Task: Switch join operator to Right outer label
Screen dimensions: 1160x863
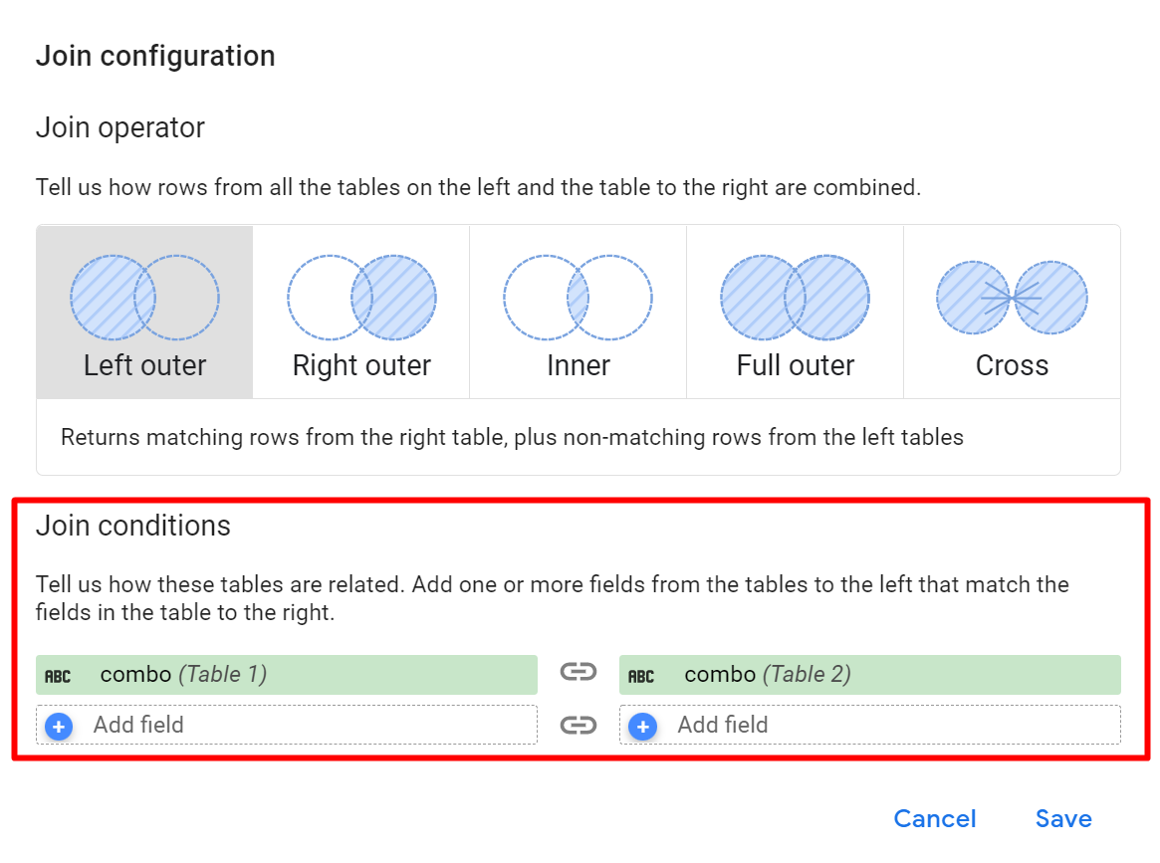Action: point(361,365)
